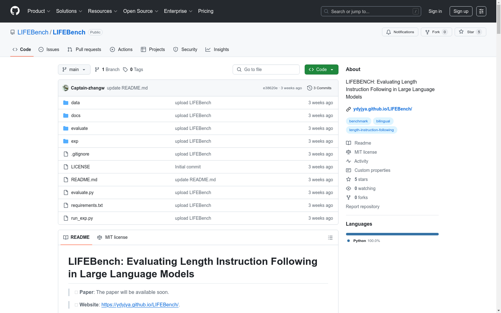
Task: Click the docs folder icon
Action: (x=66, y=115)
